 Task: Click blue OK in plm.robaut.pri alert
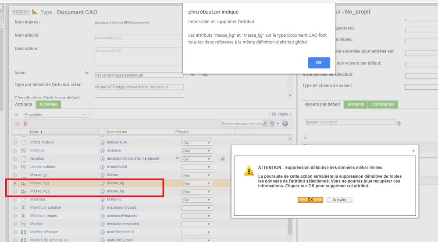[319, 63]
